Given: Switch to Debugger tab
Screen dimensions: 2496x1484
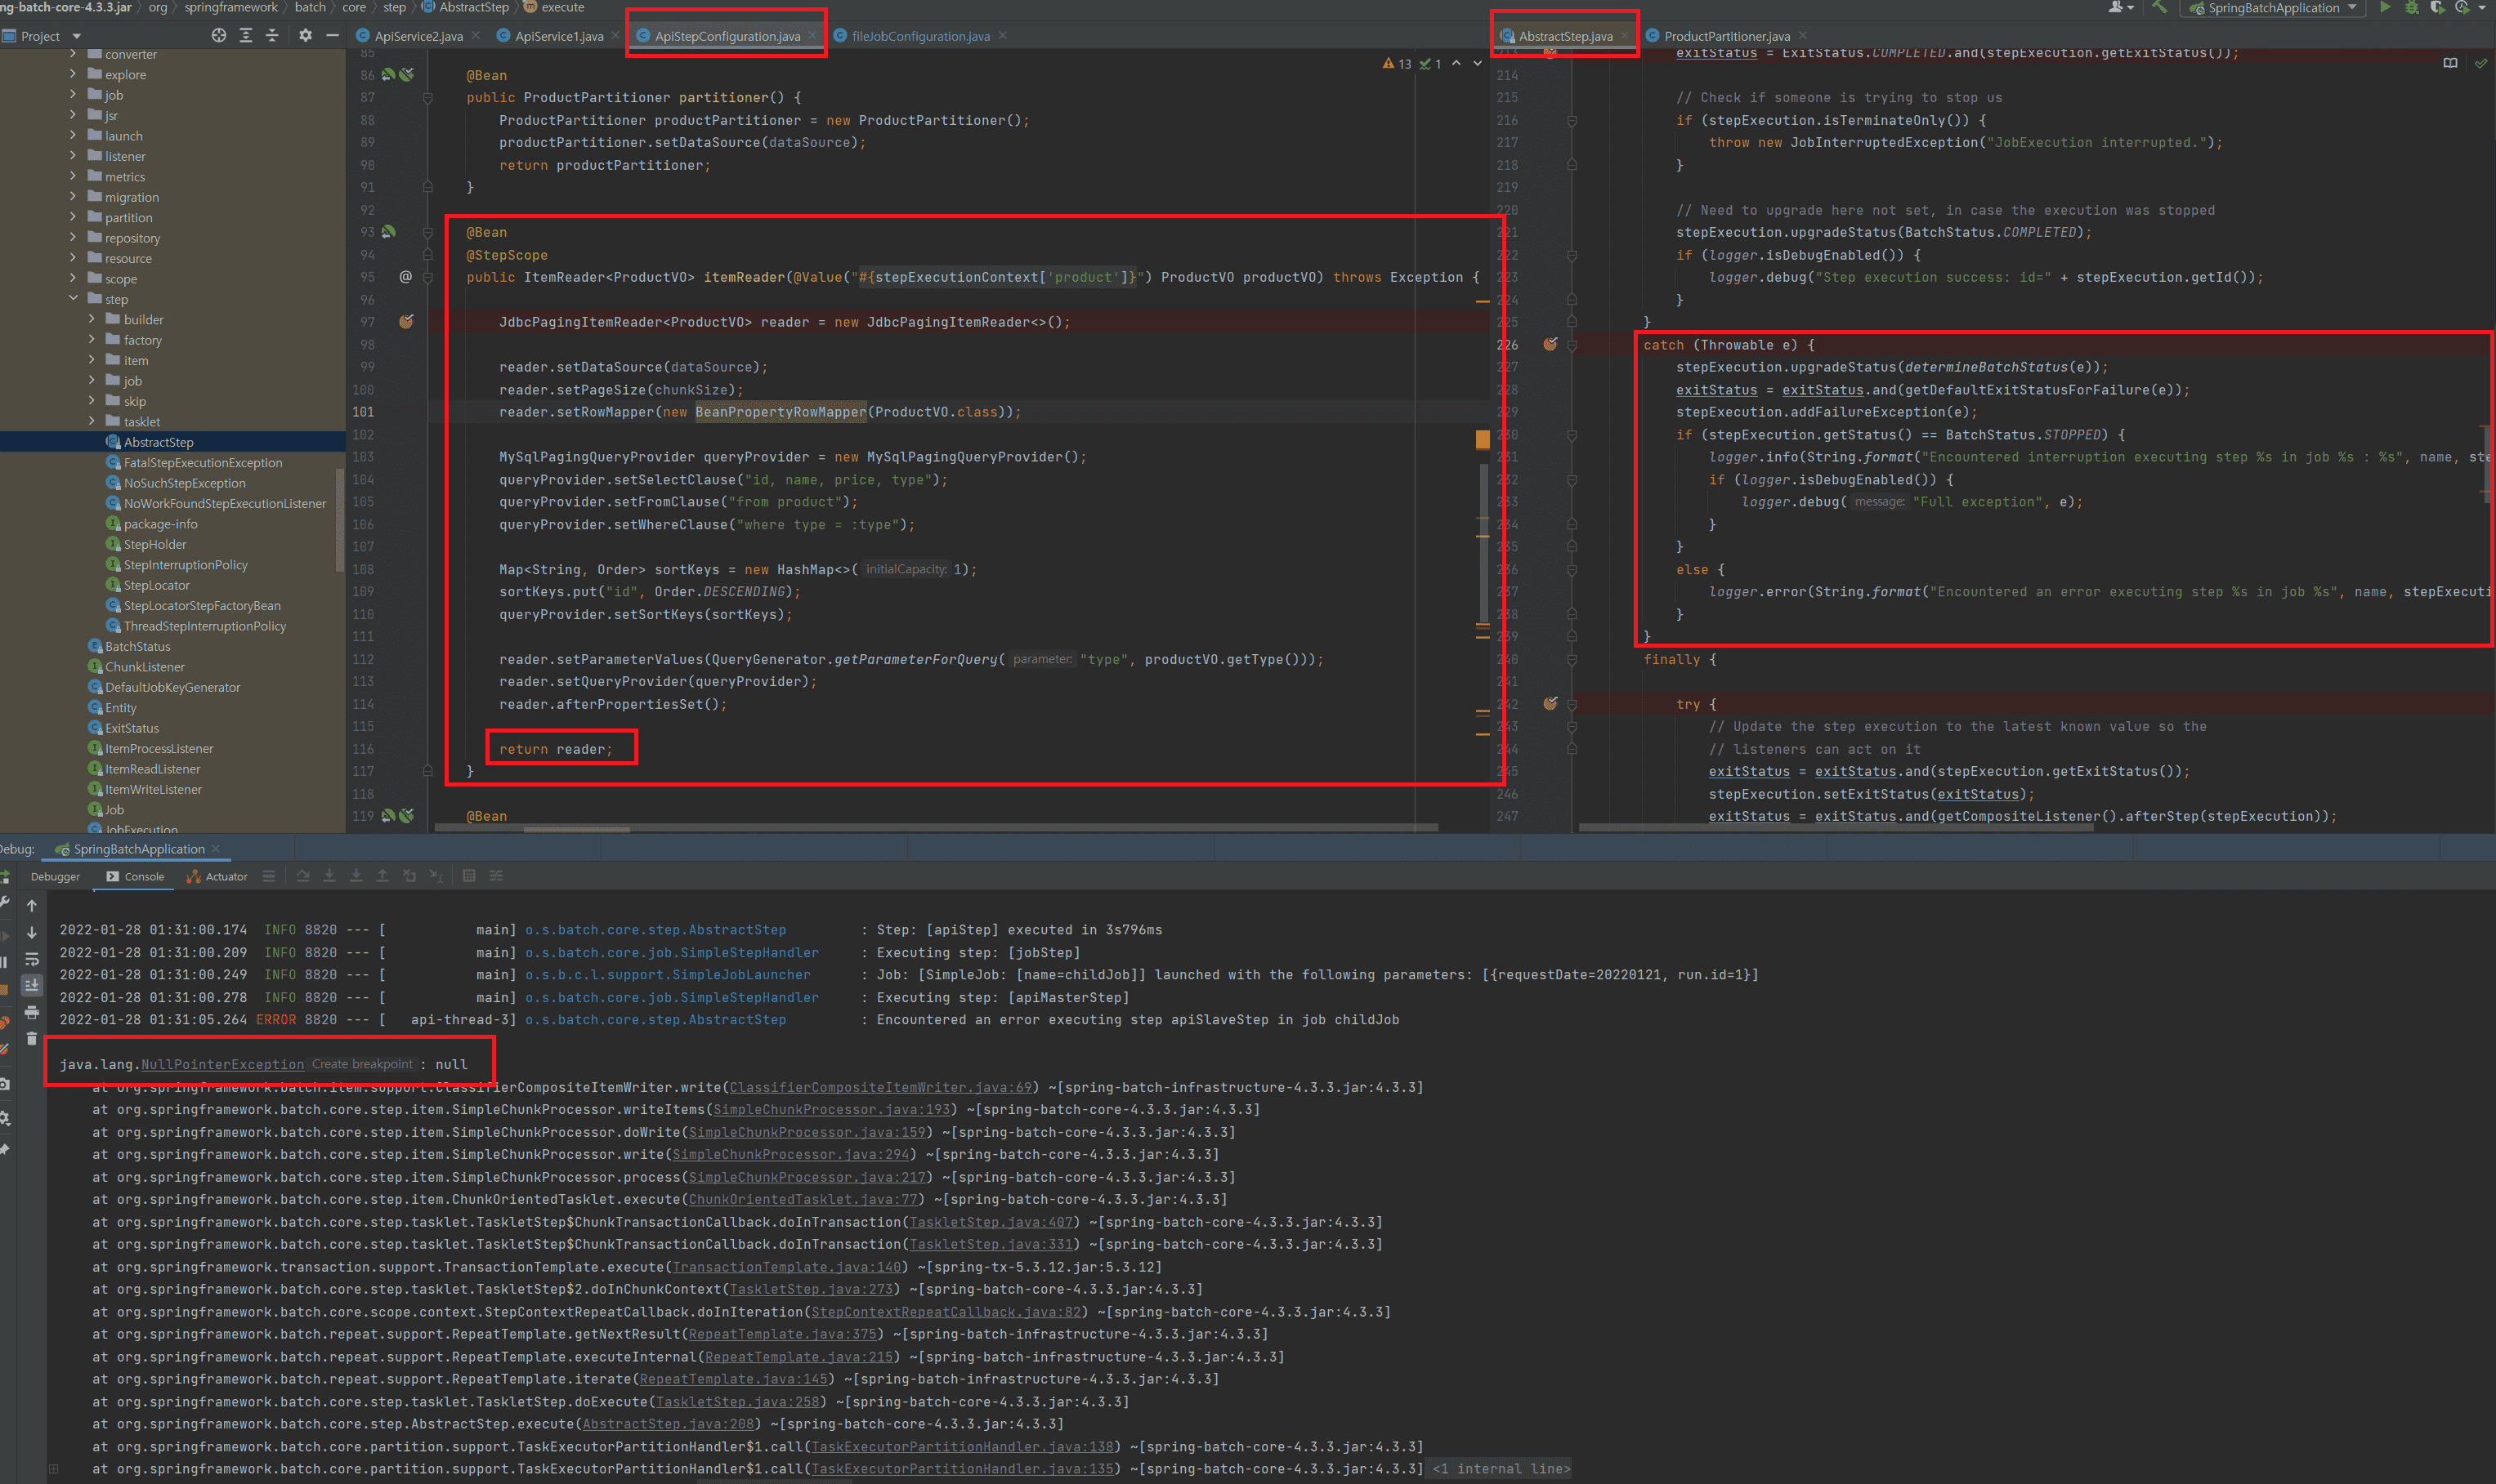Looking at the screenshot, I should (x=55, y=877).
